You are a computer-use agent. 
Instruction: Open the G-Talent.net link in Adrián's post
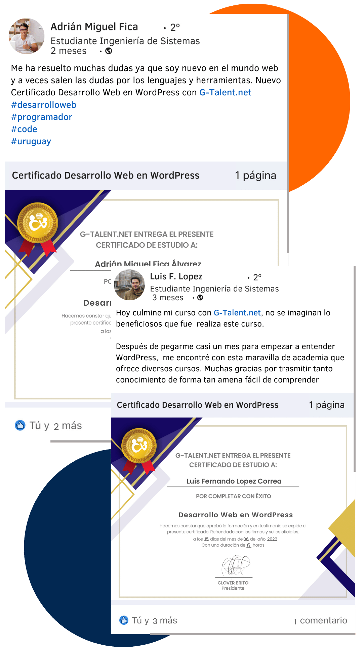225,92
